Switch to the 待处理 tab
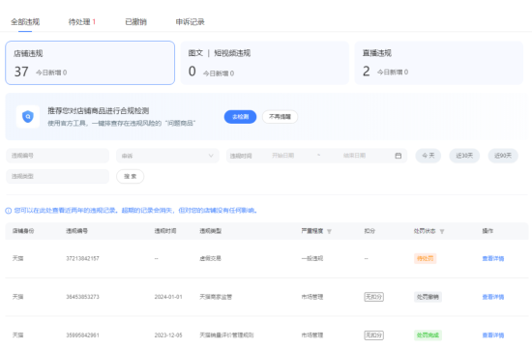This screenshot has height=349, width=532. point(82,22)
